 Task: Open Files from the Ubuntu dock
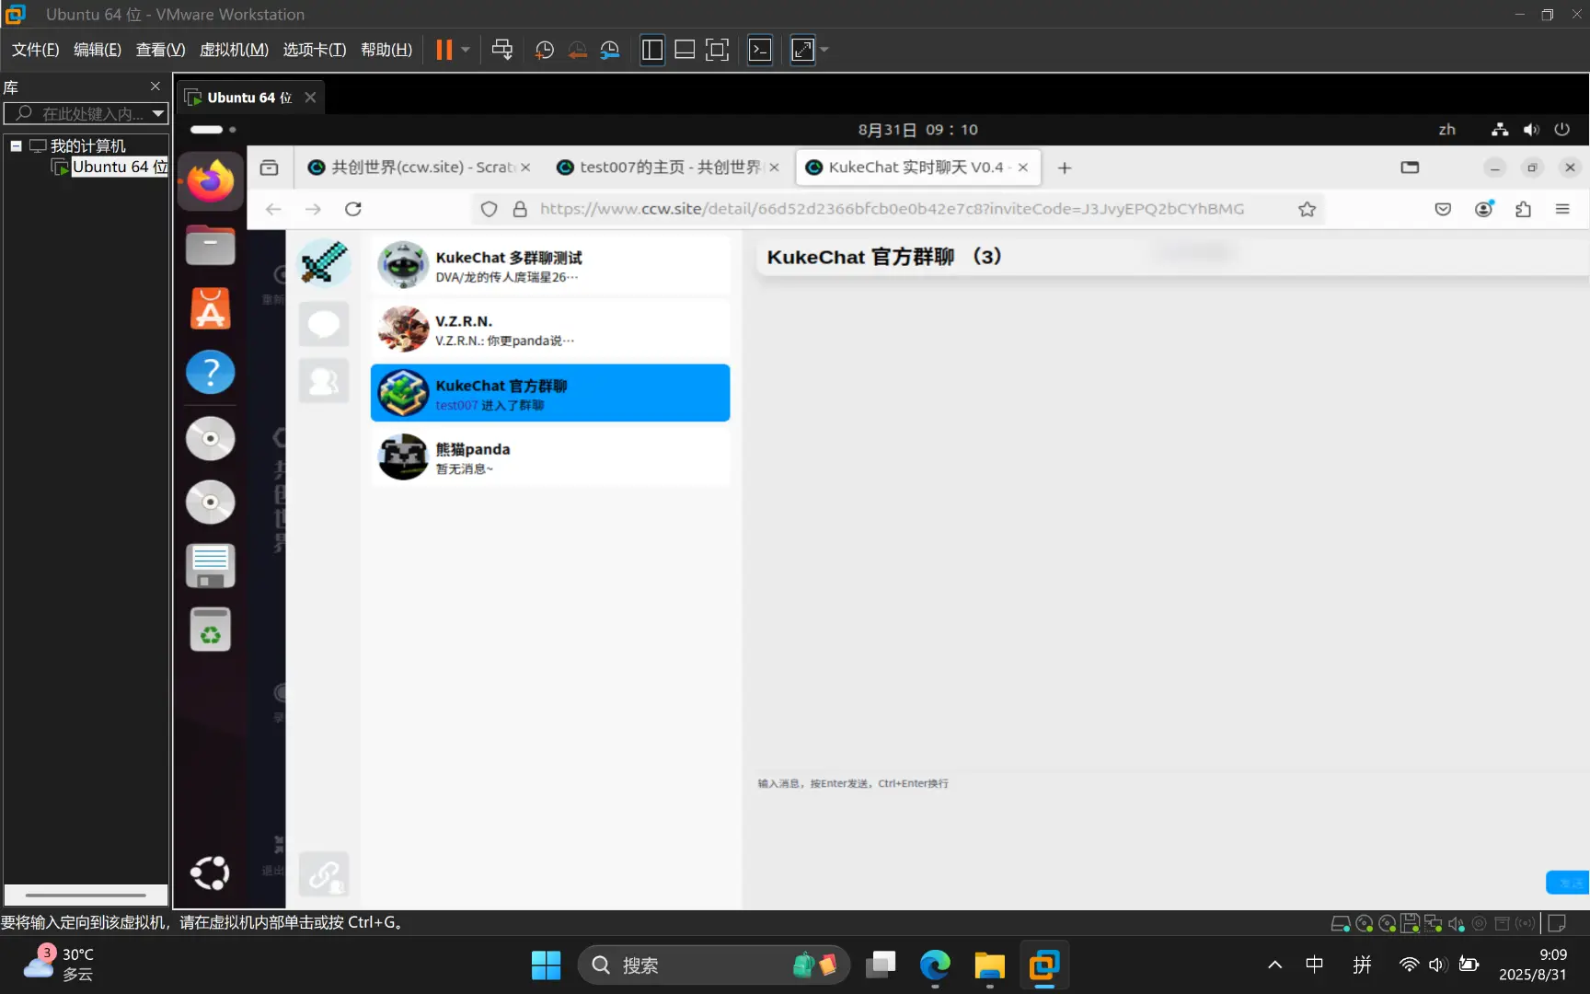click(211, 246)
